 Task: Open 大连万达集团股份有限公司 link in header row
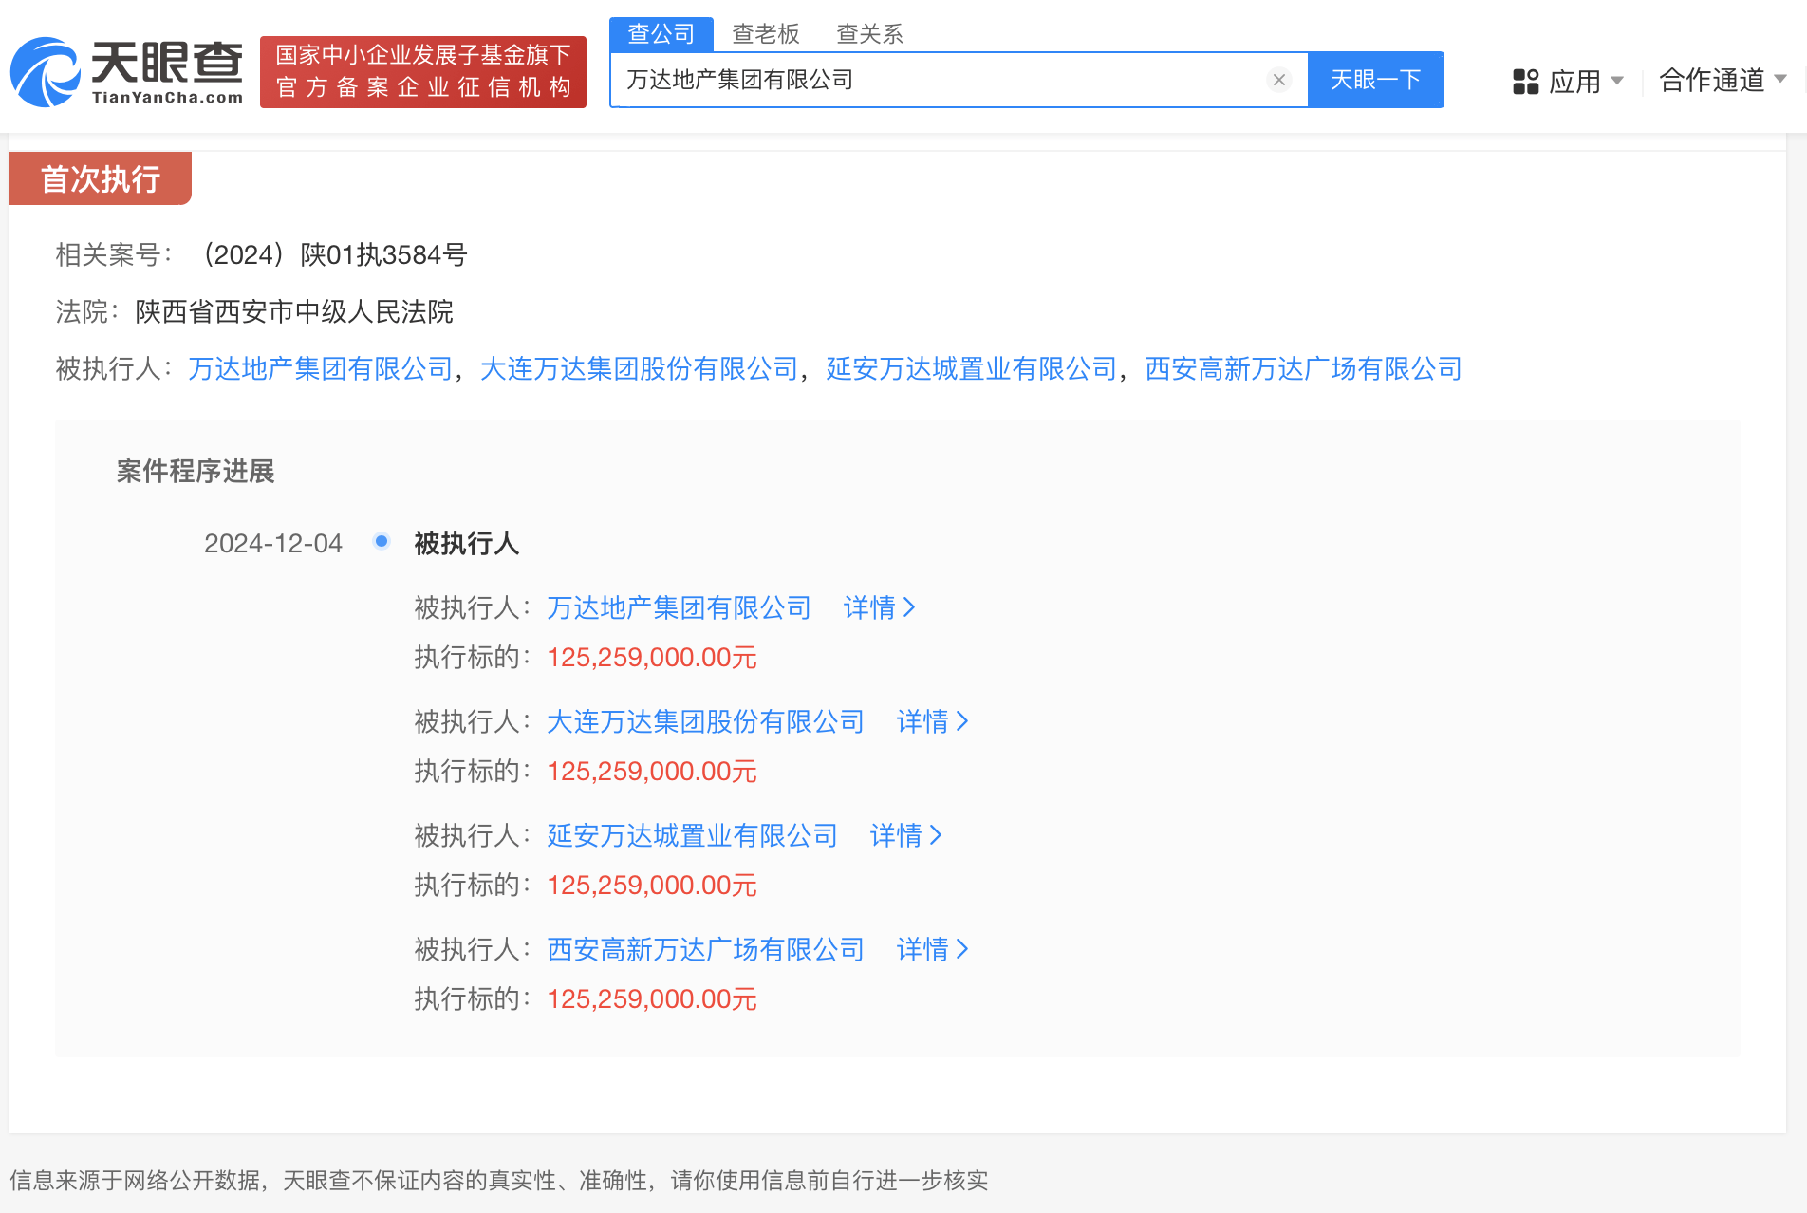click(x=640, y=368)
